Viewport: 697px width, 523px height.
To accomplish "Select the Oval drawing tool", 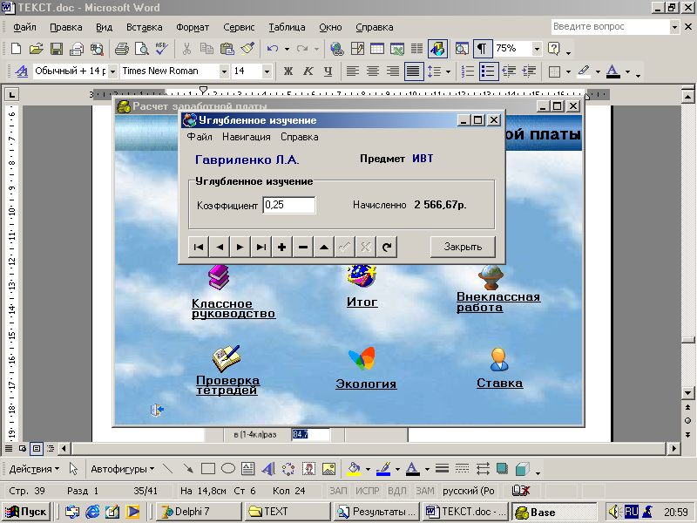I will (x=228, y=469).
